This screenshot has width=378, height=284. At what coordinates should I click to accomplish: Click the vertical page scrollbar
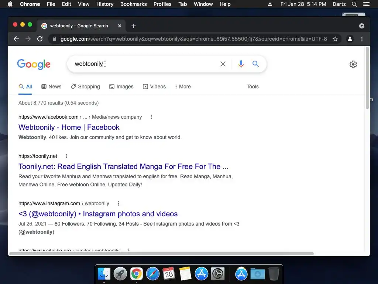367,78
